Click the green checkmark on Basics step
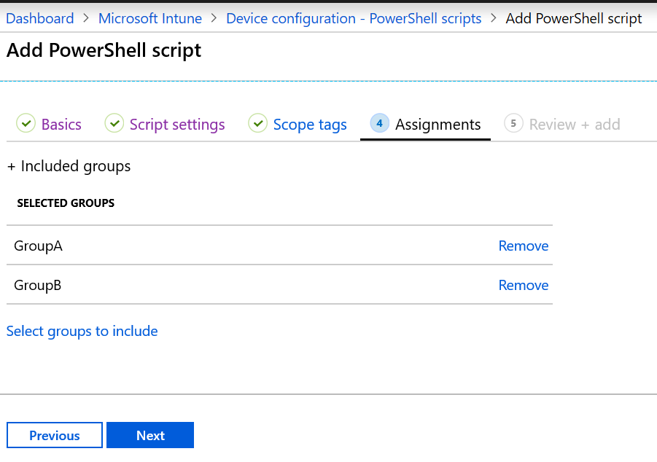This screenshot has width=657, height=462. (x=26, y=123)
